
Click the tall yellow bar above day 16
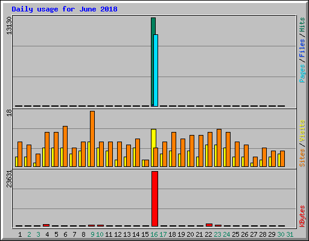point(153,139)
